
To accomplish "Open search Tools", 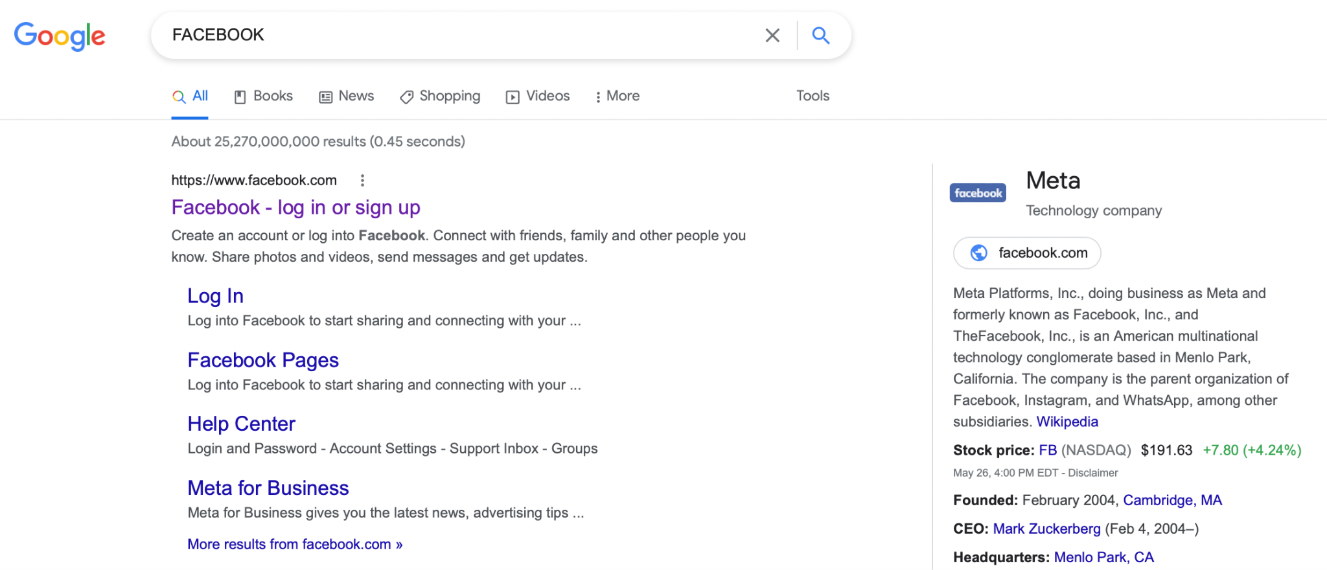I will coord(813,96).
